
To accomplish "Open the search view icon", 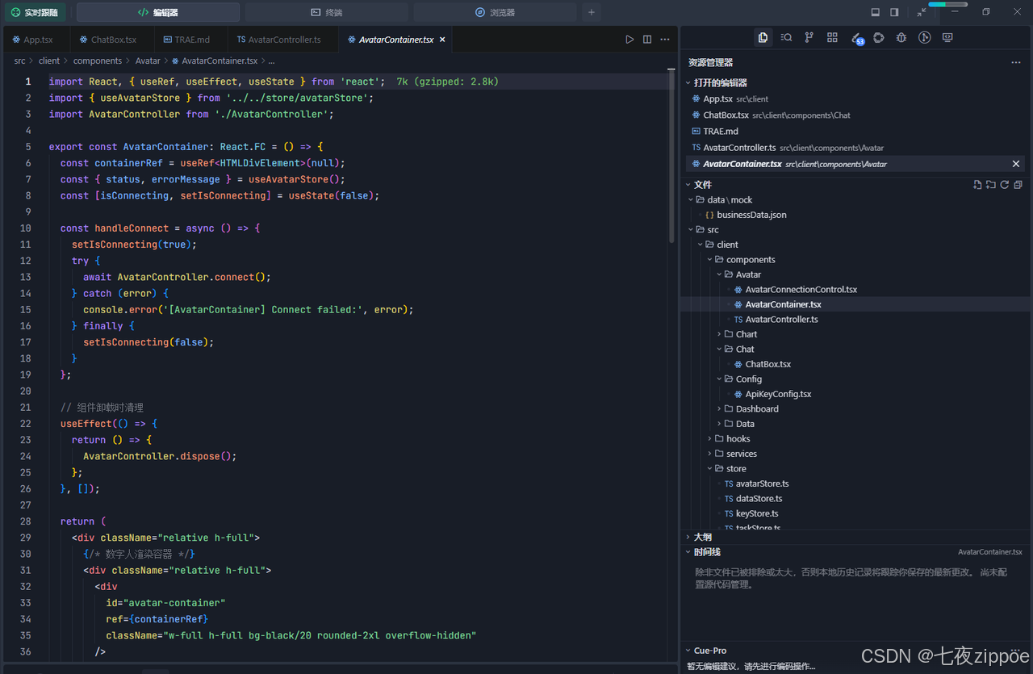I will click(x=786, y=37).
